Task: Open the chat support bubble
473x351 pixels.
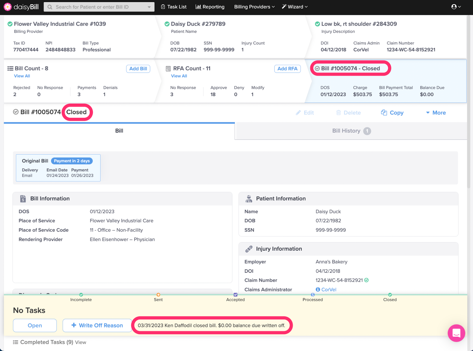Action: click(x=456, y=333)
